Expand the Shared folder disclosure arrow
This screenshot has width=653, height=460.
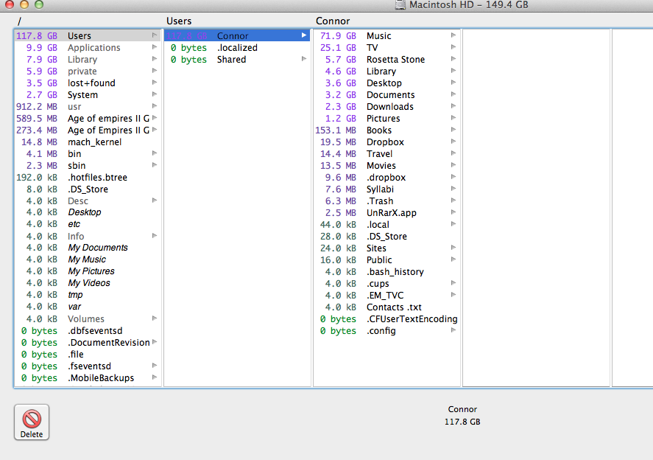[304, 59]
